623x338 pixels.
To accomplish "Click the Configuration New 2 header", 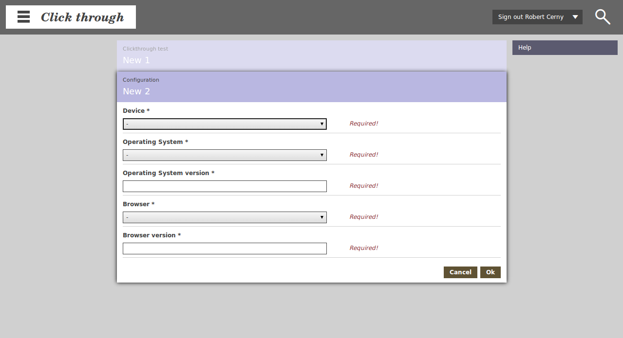I will 311,87.
